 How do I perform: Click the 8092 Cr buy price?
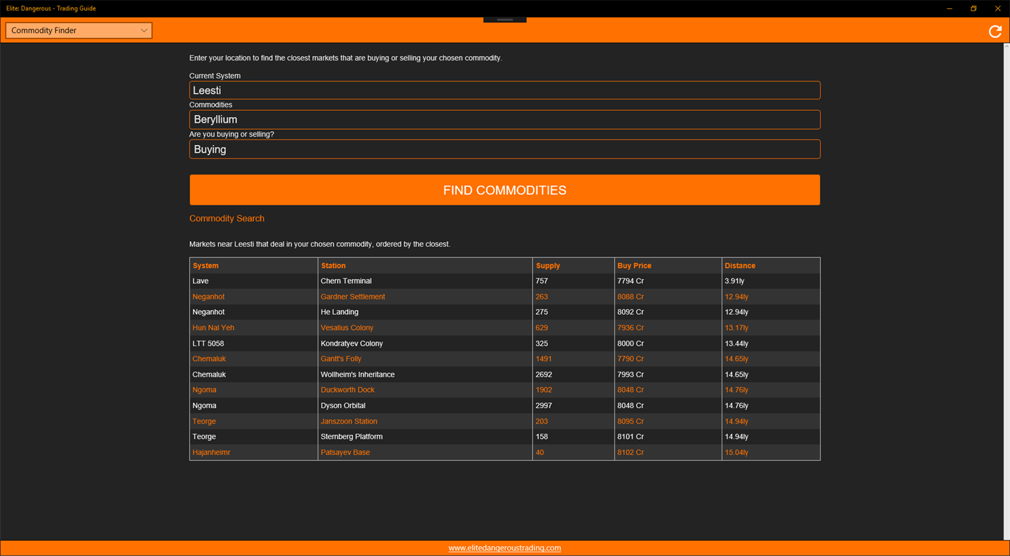click(631, 312)
